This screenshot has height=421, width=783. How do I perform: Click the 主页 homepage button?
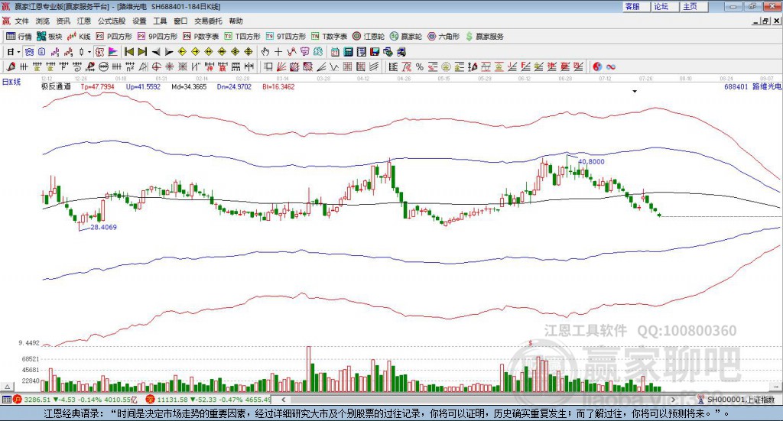694,6
